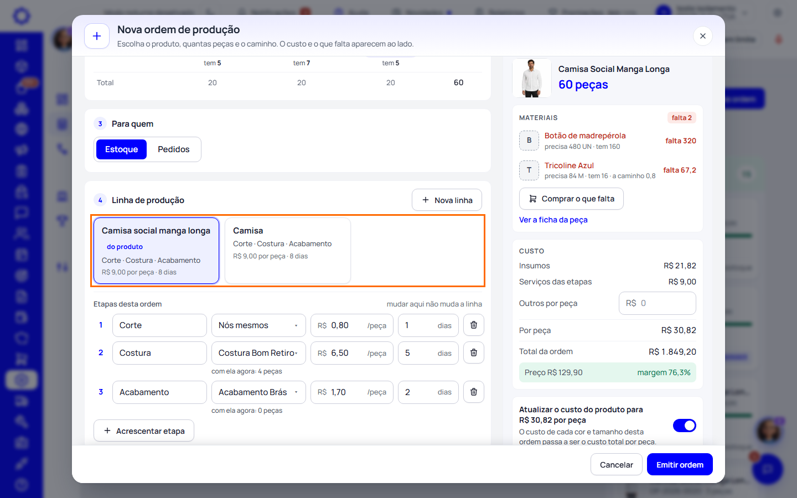Open the shirt product thumbnail
The height and width of the screenshot is (498, 797).
(x=532, y=78)
